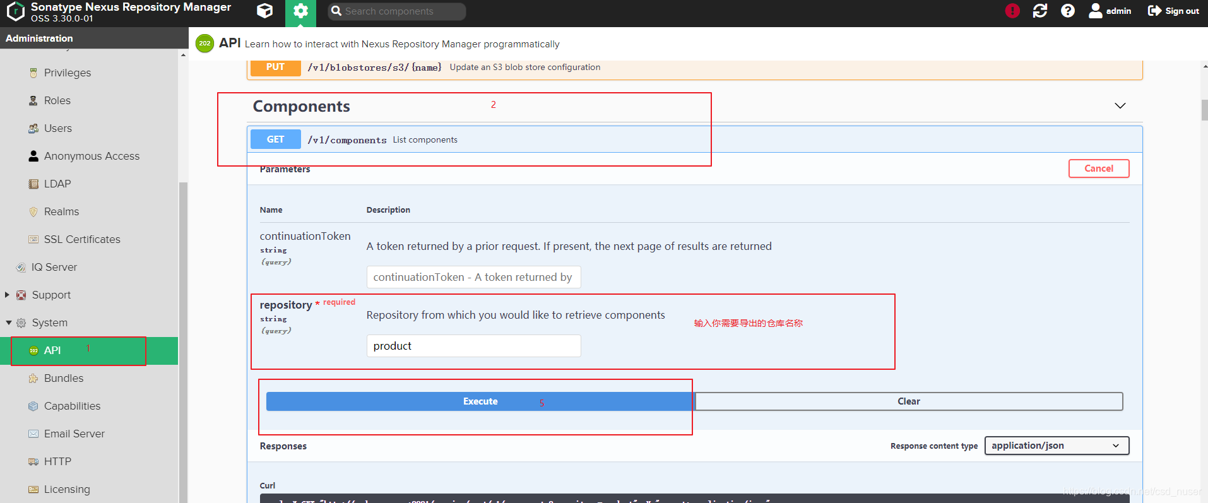
Task: Click the Anonymous Access person icon
Action: 33,156
